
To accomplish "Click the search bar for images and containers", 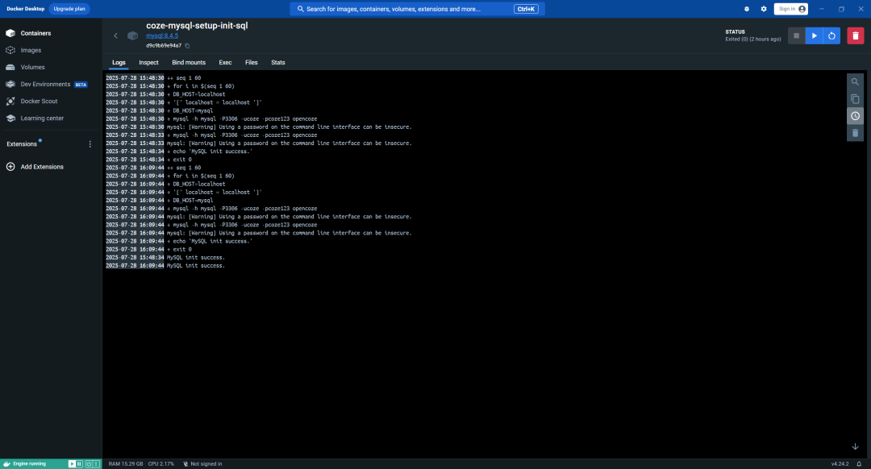I will (x=417, y=9).
